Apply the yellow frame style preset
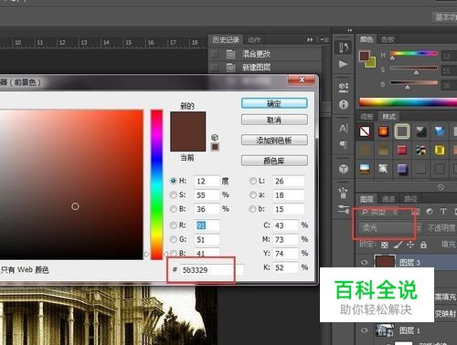The height and width of the screenshot is (345, 457). click(x=440, y=151)
